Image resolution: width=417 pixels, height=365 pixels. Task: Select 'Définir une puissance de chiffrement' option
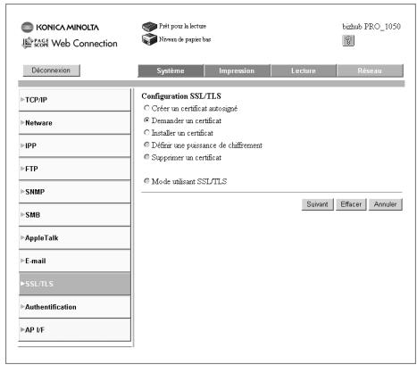click(146, 145)
